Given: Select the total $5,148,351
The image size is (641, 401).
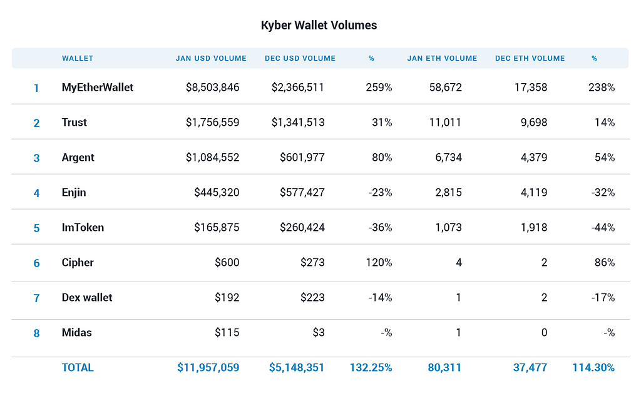Looking at the screenshot, I should 296,367.
